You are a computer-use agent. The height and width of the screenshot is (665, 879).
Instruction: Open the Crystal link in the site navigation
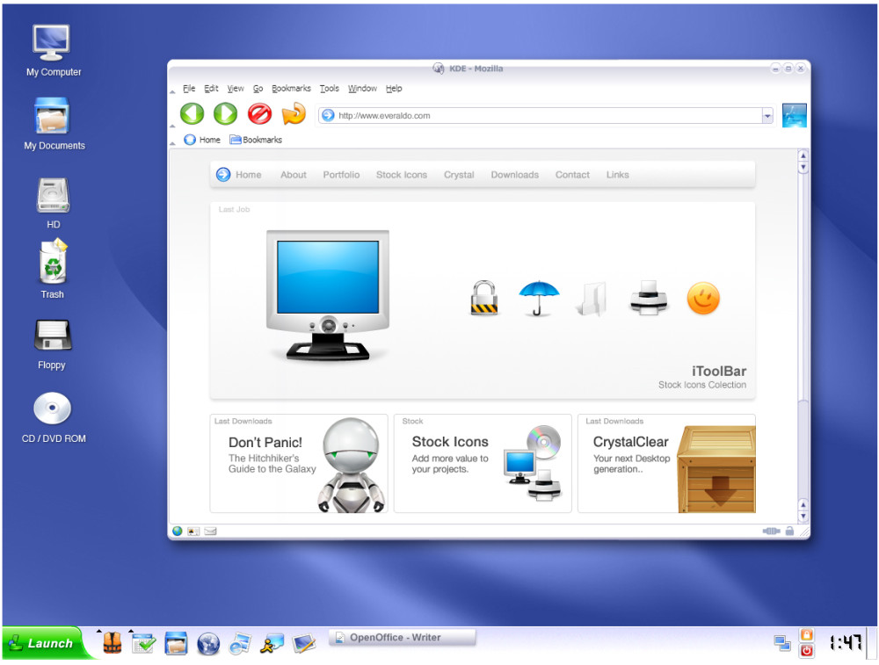click(459, 175)
